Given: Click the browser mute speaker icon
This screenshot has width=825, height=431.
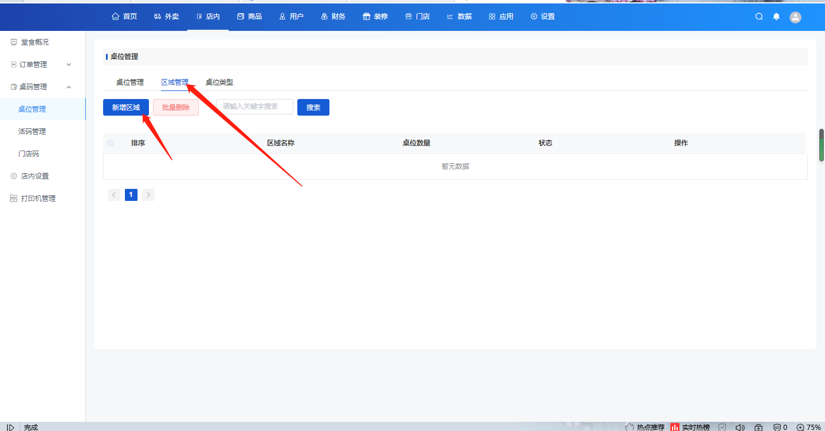Looking at the screenshot, I should [740, 427].
